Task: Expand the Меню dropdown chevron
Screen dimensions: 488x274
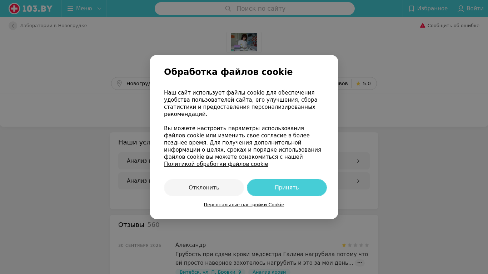Action: pyautogui.click(x=99, y=9)
